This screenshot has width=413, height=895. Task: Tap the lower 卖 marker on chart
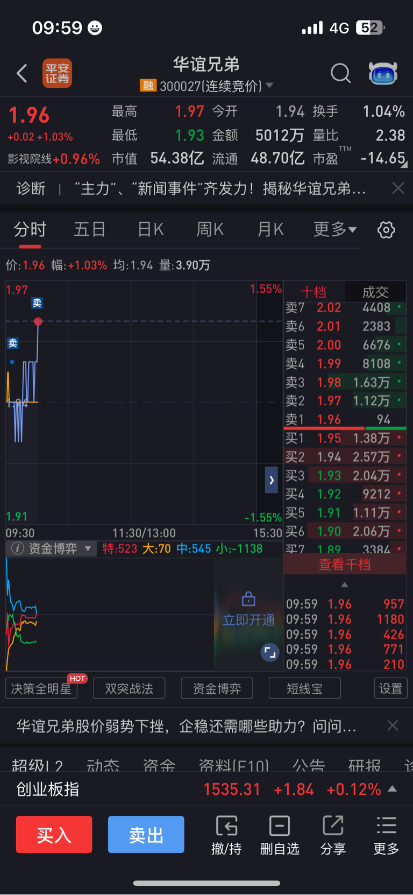click(13, 343)
